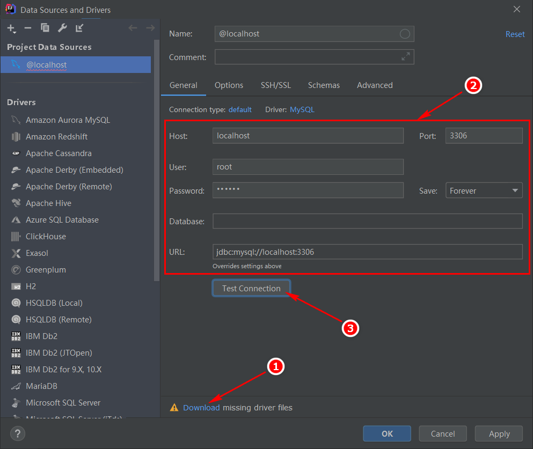Image resolution: width=533 pixels, height=449 pixels.
Task: Select Apache Derby (Remote) driver
Action: [x=69, y=187]
